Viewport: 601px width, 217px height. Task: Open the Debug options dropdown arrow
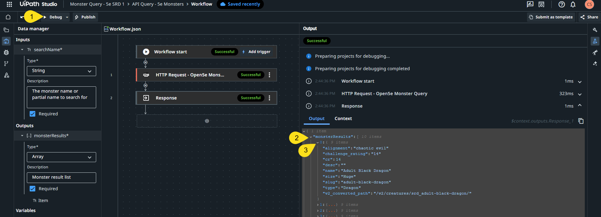[67, 17]
